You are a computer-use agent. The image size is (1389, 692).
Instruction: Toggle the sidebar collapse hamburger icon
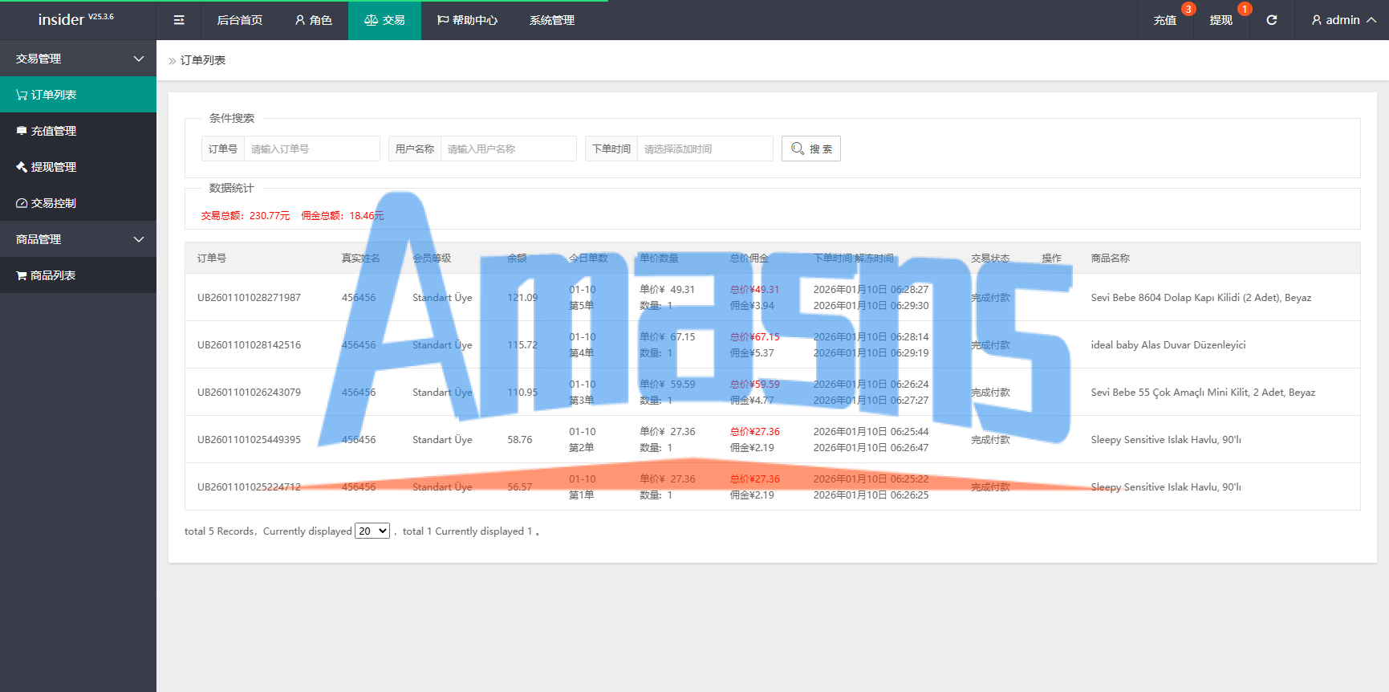click(179, 20)
